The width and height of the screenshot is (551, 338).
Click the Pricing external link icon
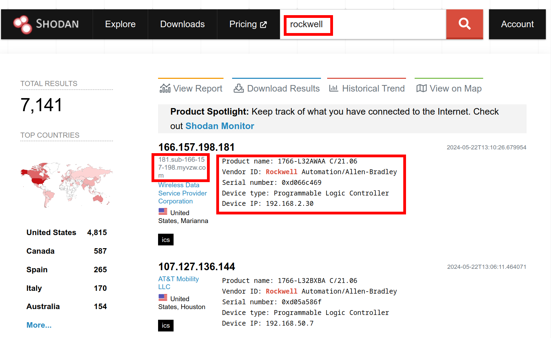pyautogui.click(x=263, y=25)
